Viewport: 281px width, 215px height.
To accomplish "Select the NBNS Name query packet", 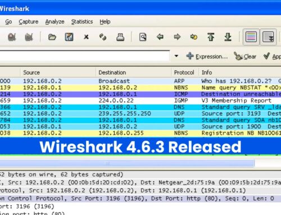I will (140, 88).
